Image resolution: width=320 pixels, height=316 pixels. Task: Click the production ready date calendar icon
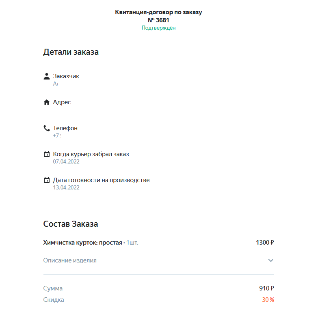[47, 180]
